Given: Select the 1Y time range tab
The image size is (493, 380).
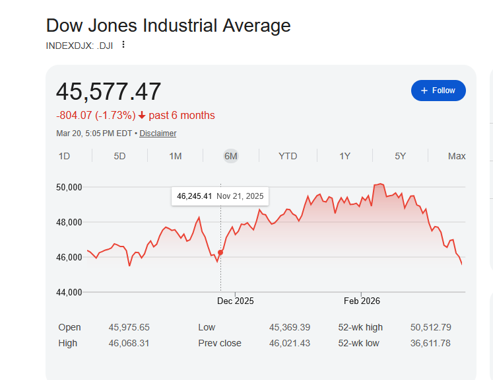Looking at the screenshot, I should point(345,156).
